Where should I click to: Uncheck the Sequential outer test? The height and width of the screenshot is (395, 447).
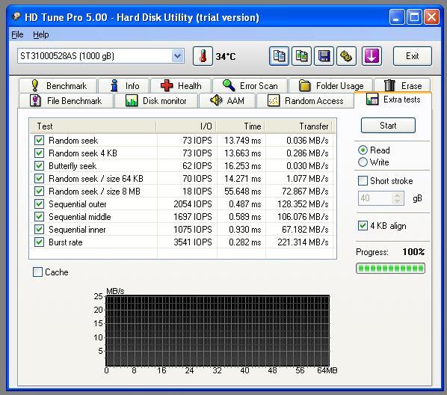tap(39, 203)
